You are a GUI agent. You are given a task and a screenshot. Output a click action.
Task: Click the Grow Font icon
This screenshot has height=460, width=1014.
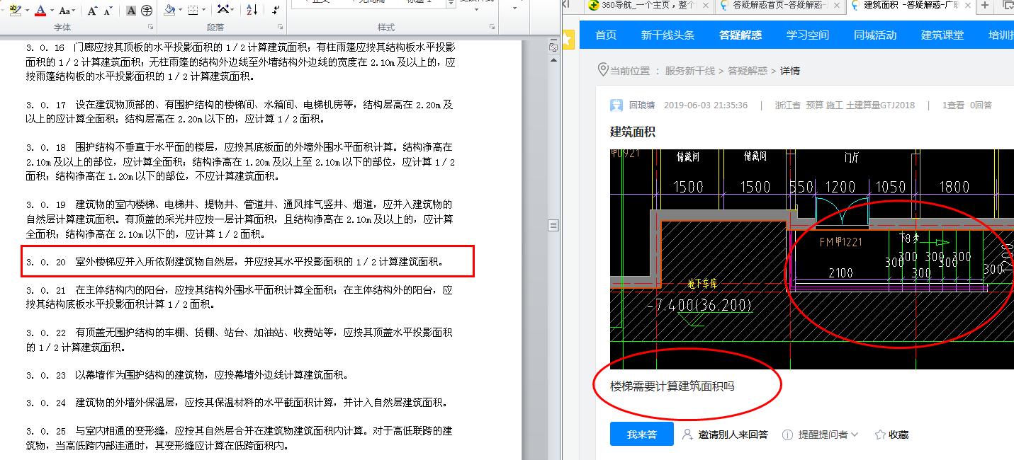93,11
